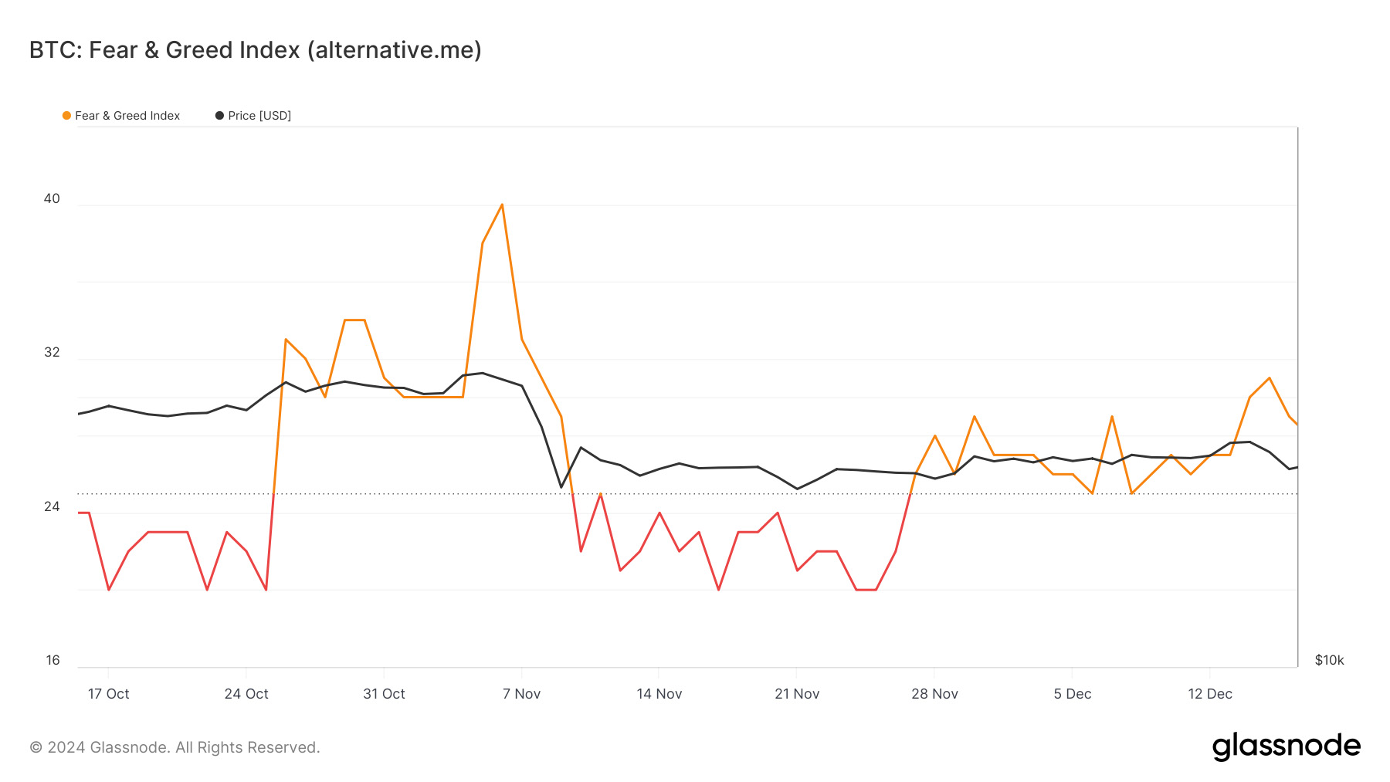The width and height of the screenshot is (1390, 782).
Task: Select the 7 Nov date label
Action: pyautogui.click(x=521, y=694)
